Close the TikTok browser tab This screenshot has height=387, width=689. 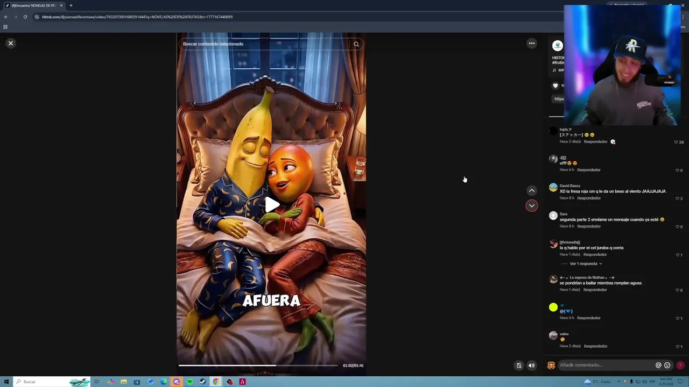point(61,5)
